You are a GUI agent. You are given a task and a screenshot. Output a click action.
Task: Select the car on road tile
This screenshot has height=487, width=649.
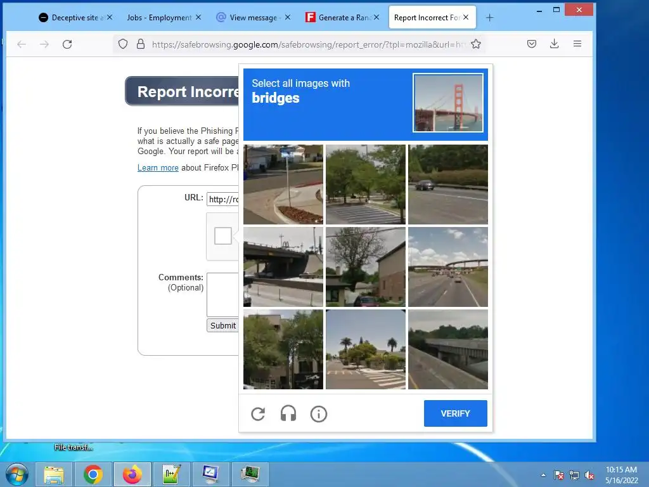pos(448,185)
